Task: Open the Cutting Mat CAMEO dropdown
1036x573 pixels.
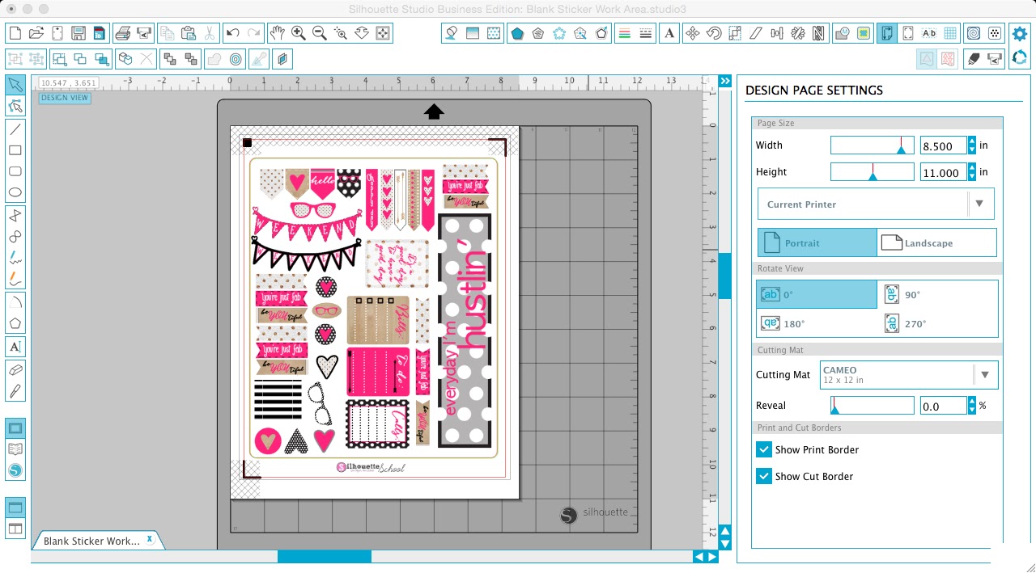Action: click(x=985, y=374)
